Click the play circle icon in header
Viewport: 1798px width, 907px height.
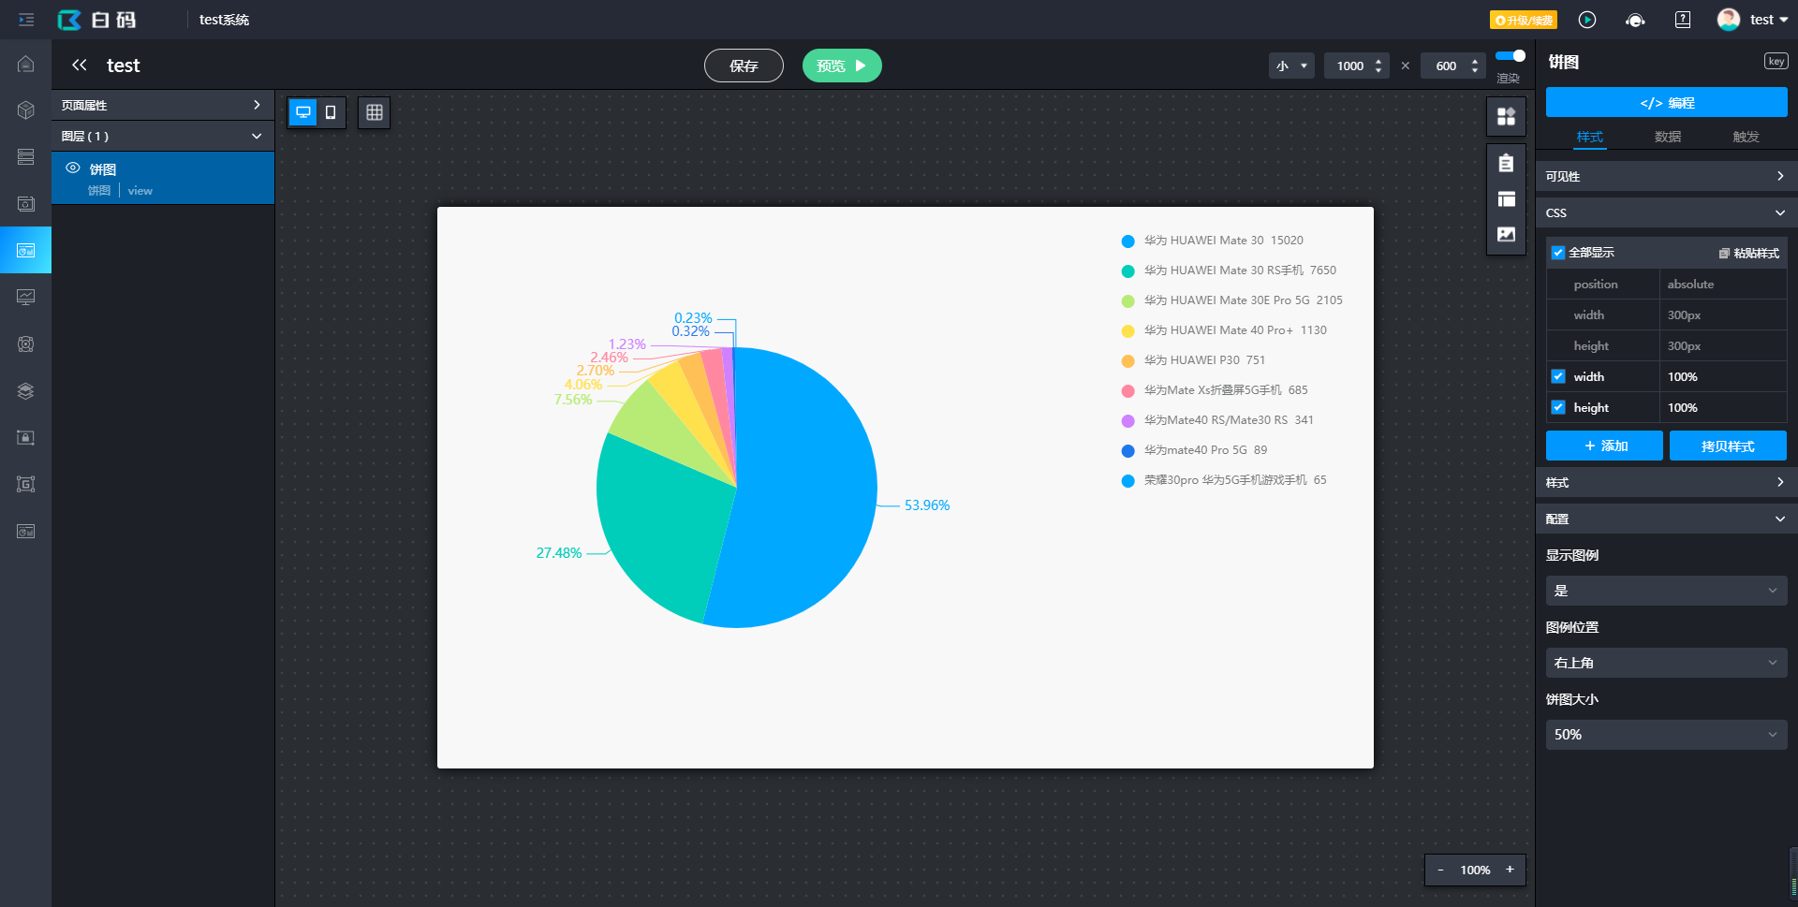click(x=1587, y=20)
